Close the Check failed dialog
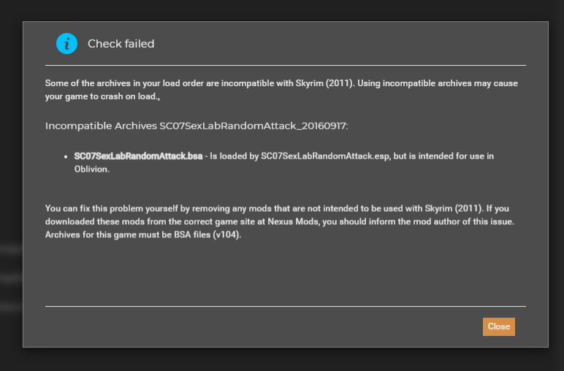The image size is (564, 371). point(498,326)
